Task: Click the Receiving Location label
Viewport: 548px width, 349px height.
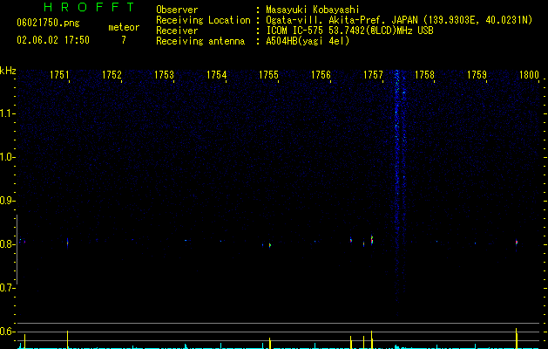Action: (x=203, y=20)
